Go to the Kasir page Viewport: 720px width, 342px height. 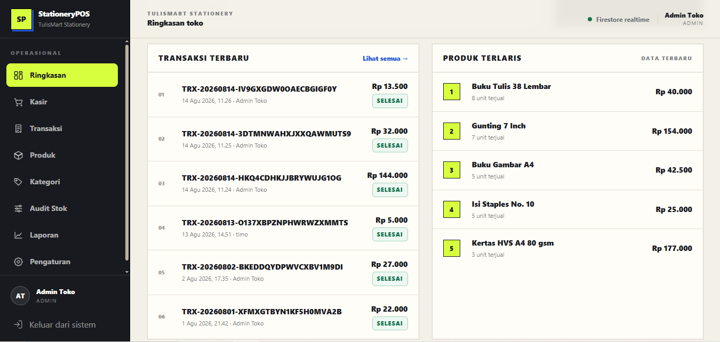[62, 102]
